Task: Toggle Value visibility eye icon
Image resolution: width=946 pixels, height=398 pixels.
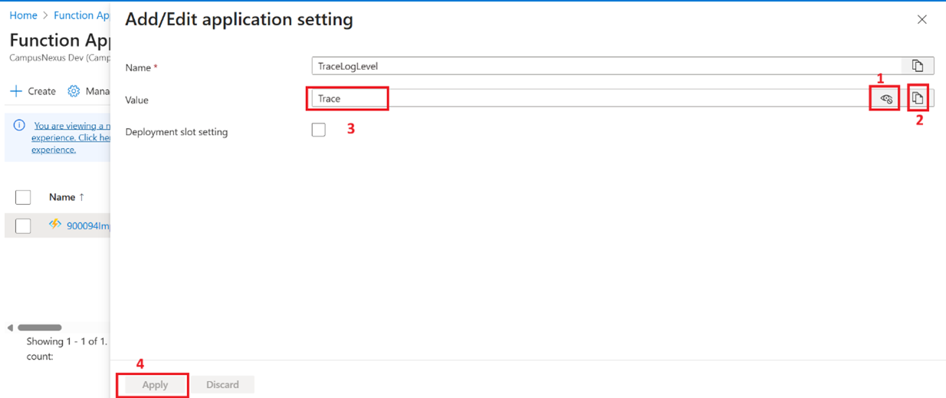Action: (x=886, y=98)
